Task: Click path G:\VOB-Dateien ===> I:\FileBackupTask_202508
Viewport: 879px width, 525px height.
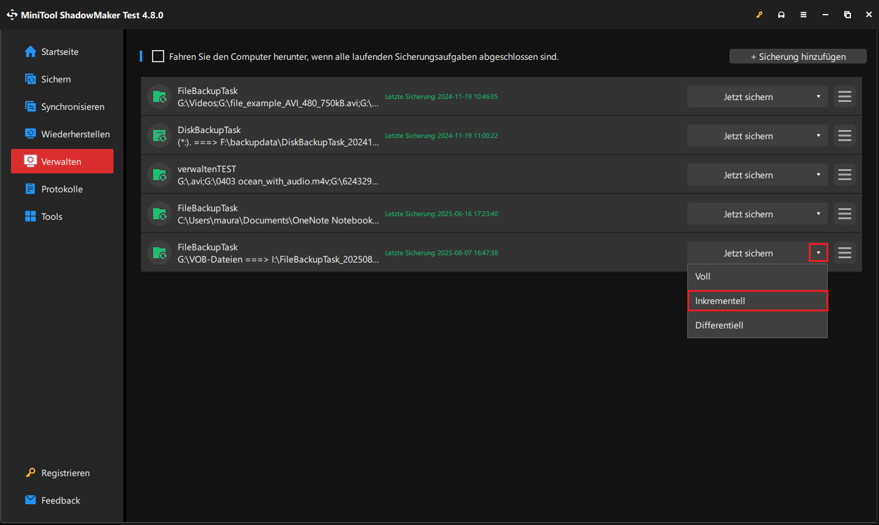Action: 278,259
